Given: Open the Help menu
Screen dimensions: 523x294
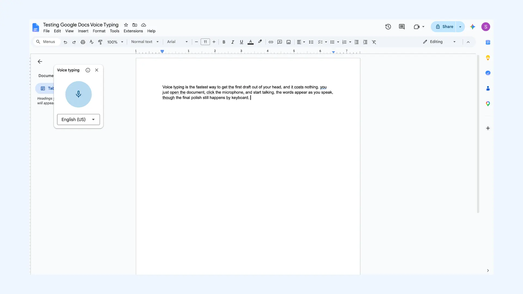Looking at the screenshot, I should (151, 31).
